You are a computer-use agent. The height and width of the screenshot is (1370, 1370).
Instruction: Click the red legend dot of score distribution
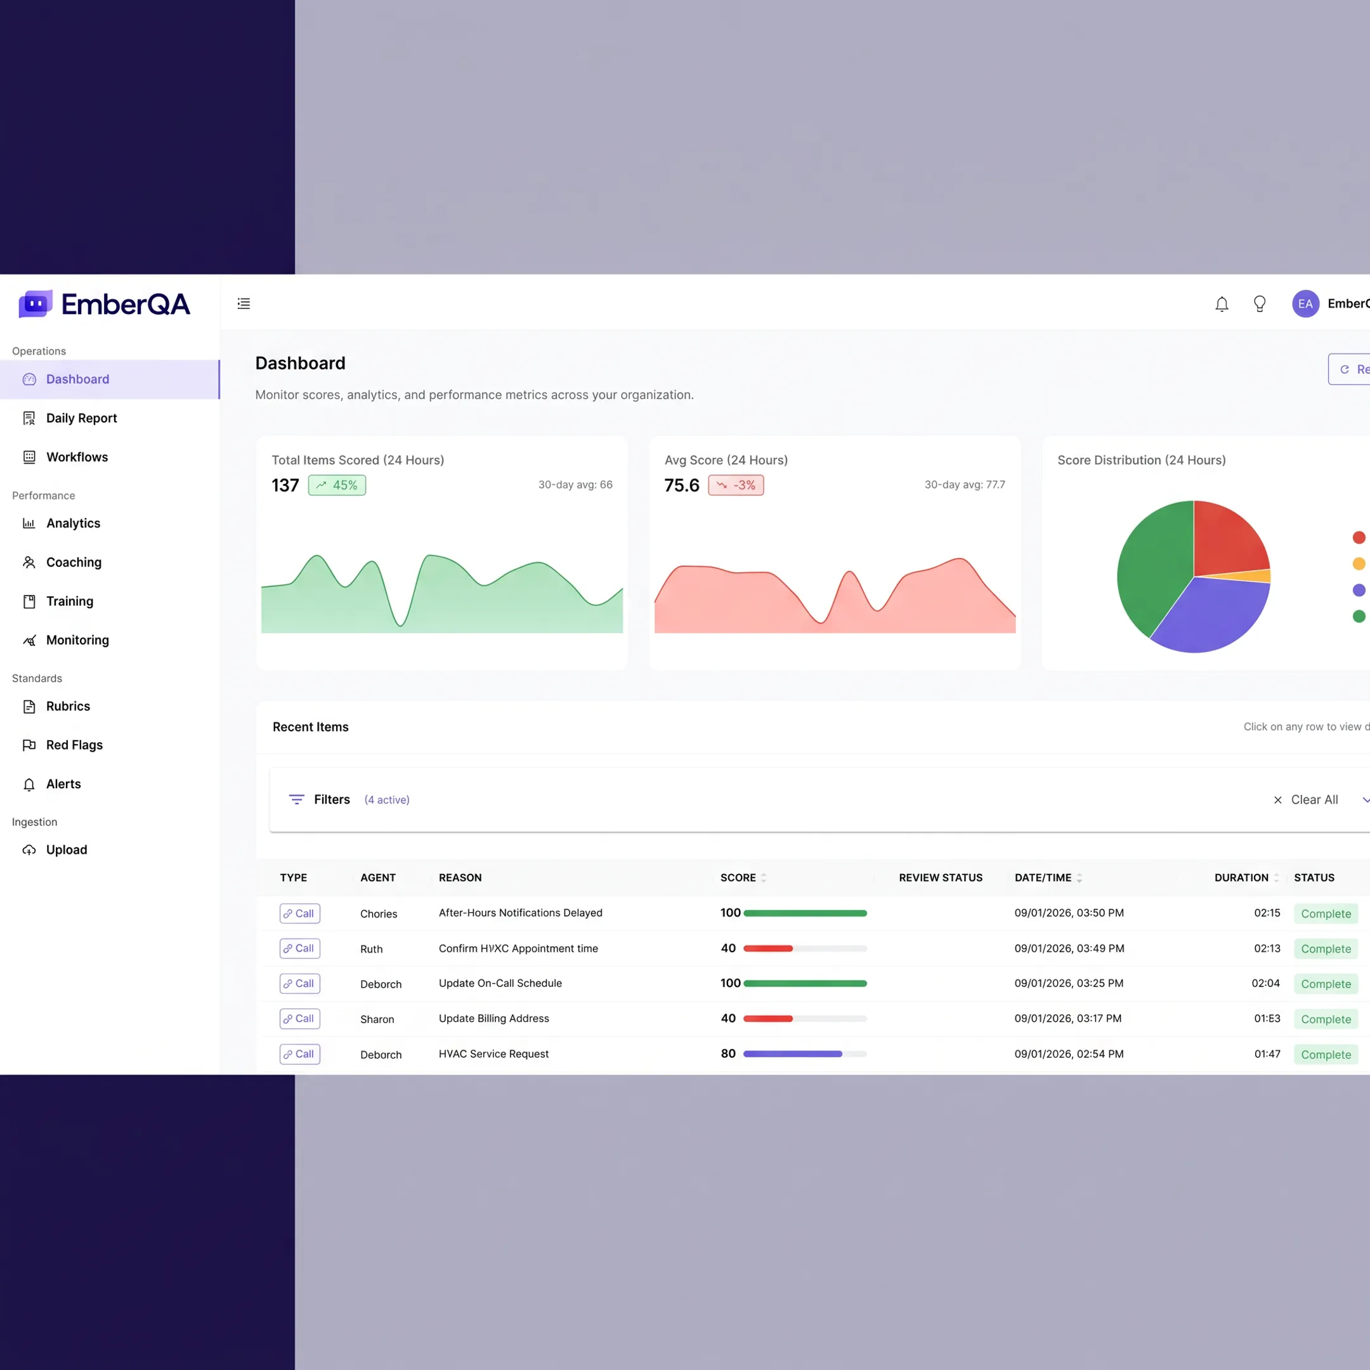pyautogui.click(x=1359, y=537)
